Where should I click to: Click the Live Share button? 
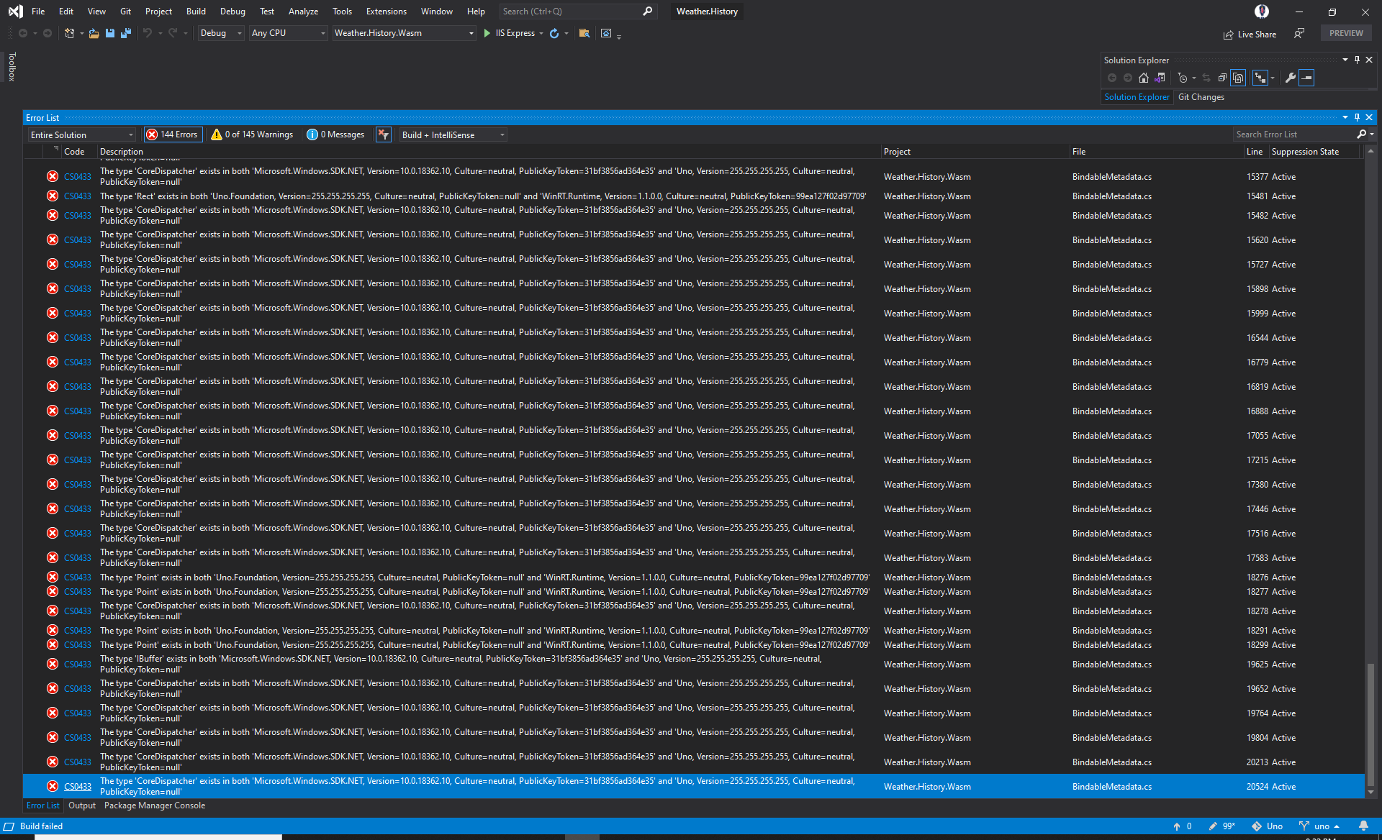point(1250,34)
